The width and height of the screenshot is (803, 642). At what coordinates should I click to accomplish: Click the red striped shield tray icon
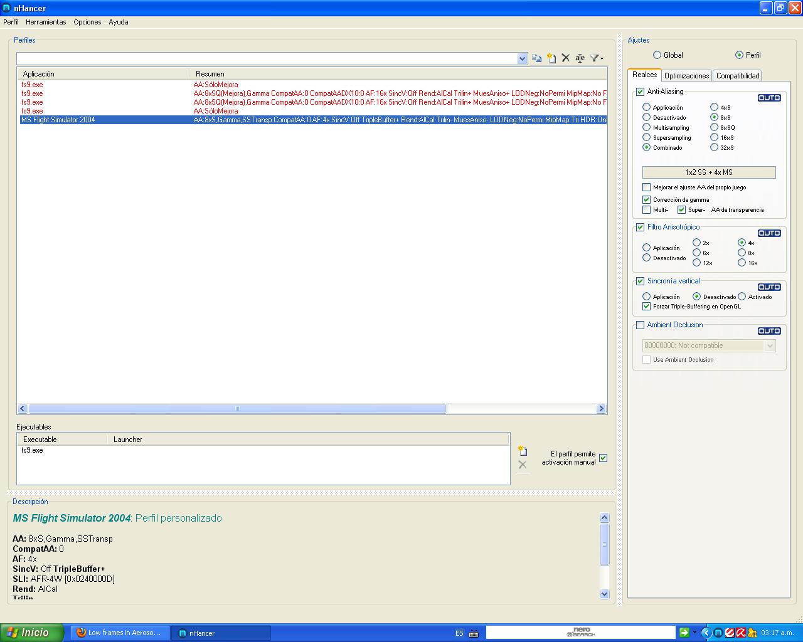pos(729,633)
